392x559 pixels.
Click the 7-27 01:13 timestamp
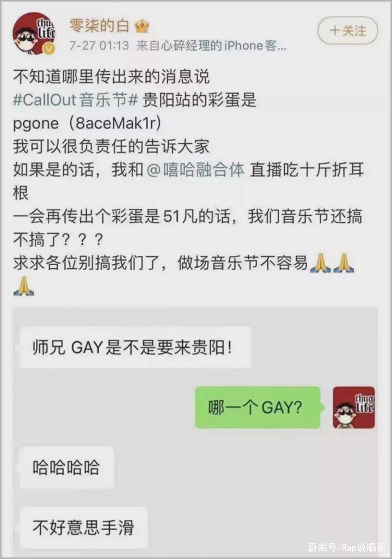[99, 46]
